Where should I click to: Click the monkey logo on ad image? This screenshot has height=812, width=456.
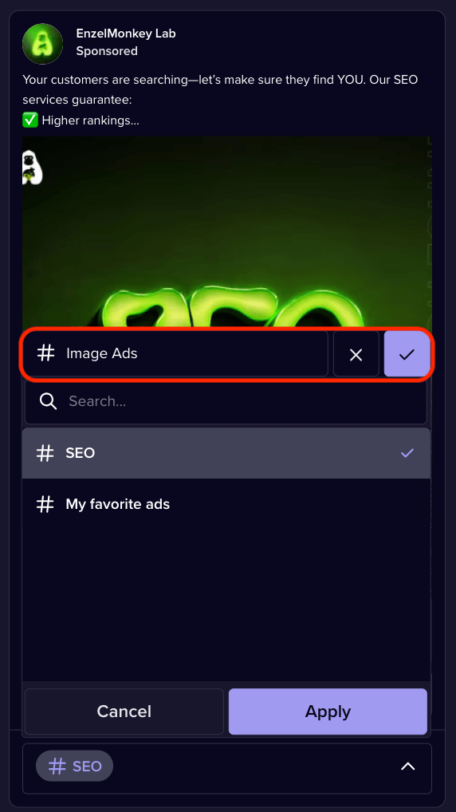[32, 168]
